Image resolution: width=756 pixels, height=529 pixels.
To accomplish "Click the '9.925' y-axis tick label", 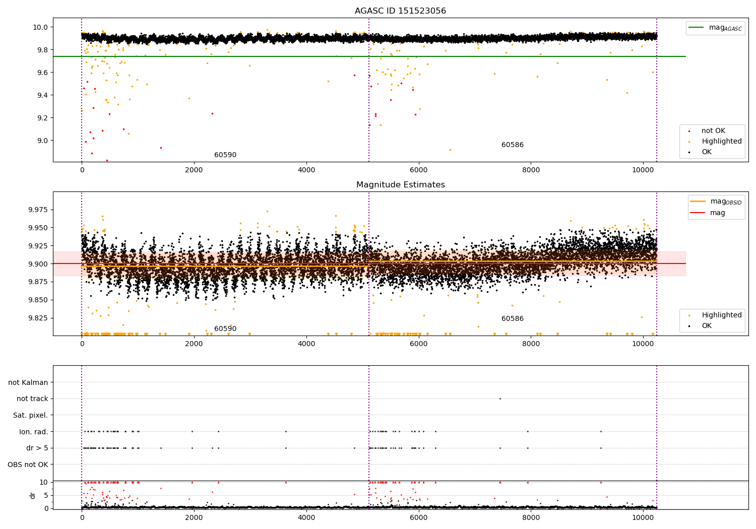I will tap(38, 246).
